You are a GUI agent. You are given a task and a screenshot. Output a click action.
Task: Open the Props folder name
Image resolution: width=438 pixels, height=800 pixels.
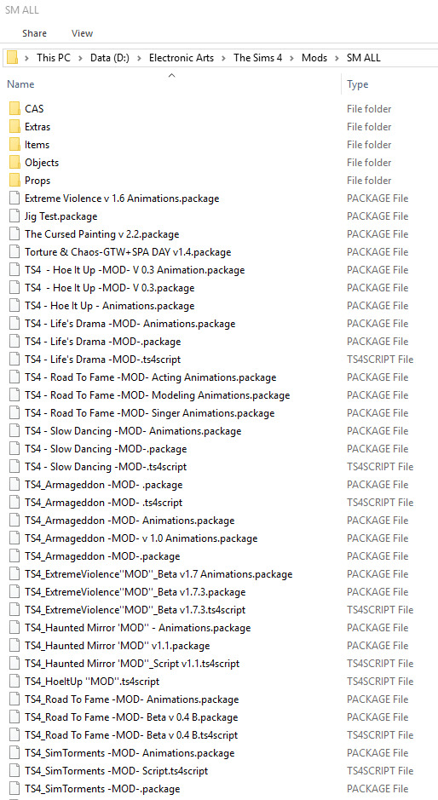(37, 180)
